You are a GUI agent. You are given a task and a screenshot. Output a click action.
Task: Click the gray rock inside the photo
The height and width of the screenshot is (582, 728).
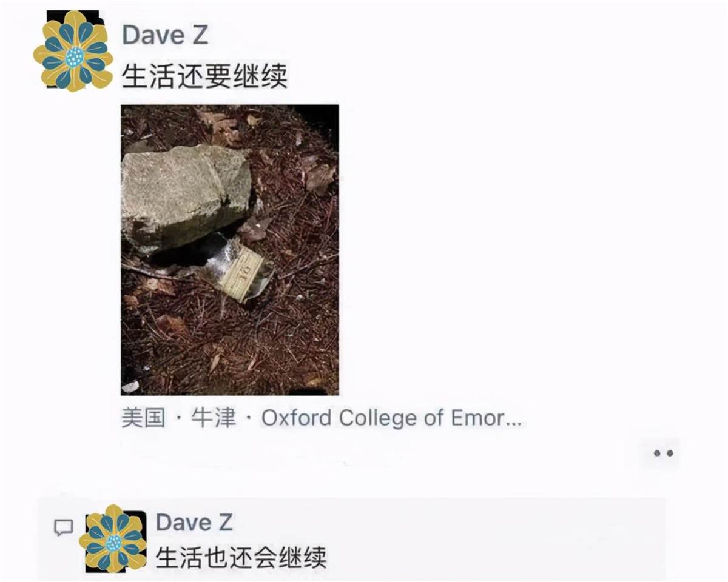(x=184, y=195)
